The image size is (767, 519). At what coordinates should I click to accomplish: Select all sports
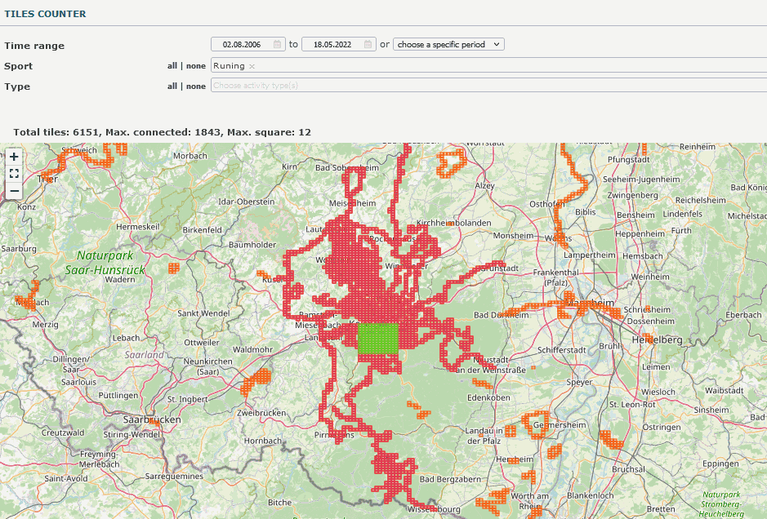[x=172, y=66]
